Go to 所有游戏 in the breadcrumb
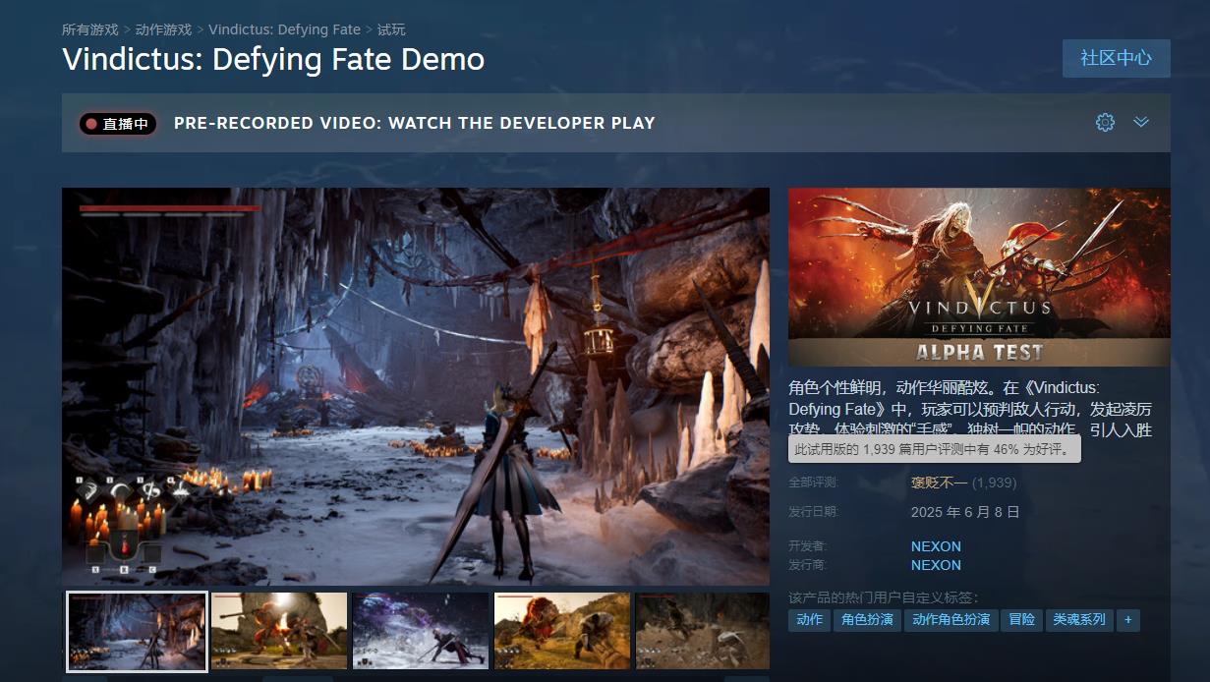This screenshot has height=682, width=1210. coord(89,29)
